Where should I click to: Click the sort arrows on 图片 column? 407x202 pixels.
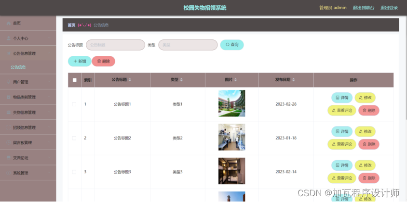[235, 80]
